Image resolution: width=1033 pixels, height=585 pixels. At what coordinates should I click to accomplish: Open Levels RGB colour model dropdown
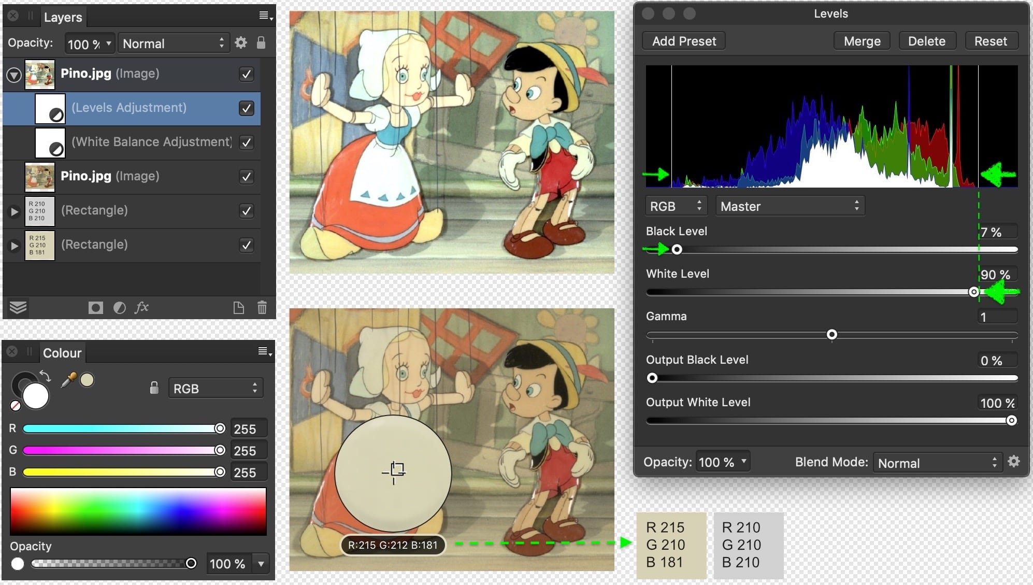coord(676,206)
